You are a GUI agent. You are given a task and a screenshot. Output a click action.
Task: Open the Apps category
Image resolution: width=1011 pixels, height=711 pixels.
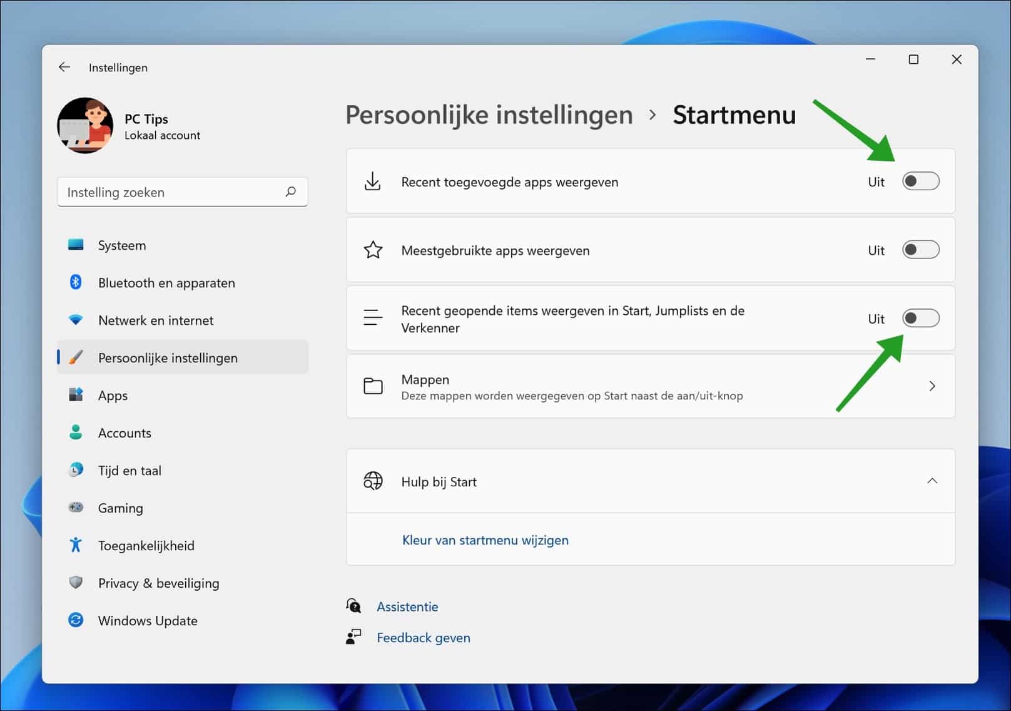click(182, 396)
